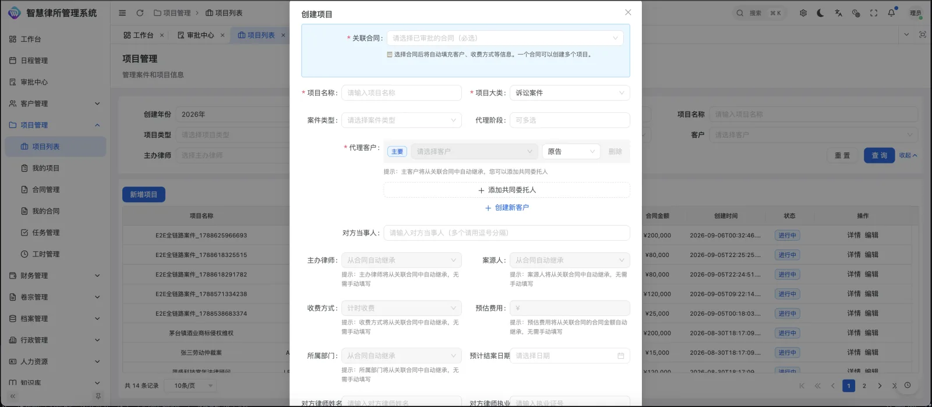Image resolution: width=932 pixels, height=407 pixels.
Task: Collapse 项目管理 sidebar menu
Action: point(55,125)
